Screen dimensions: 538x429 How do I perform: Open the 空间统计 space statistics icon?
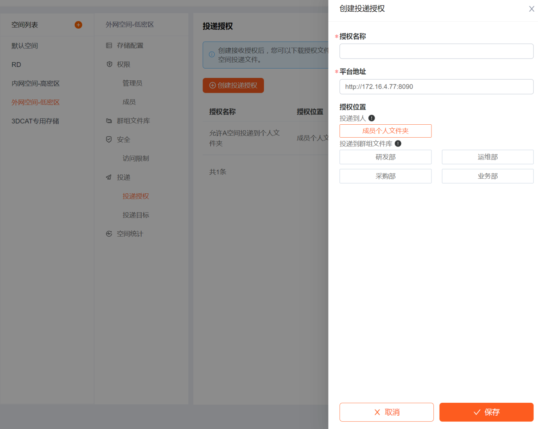(109, 234)
